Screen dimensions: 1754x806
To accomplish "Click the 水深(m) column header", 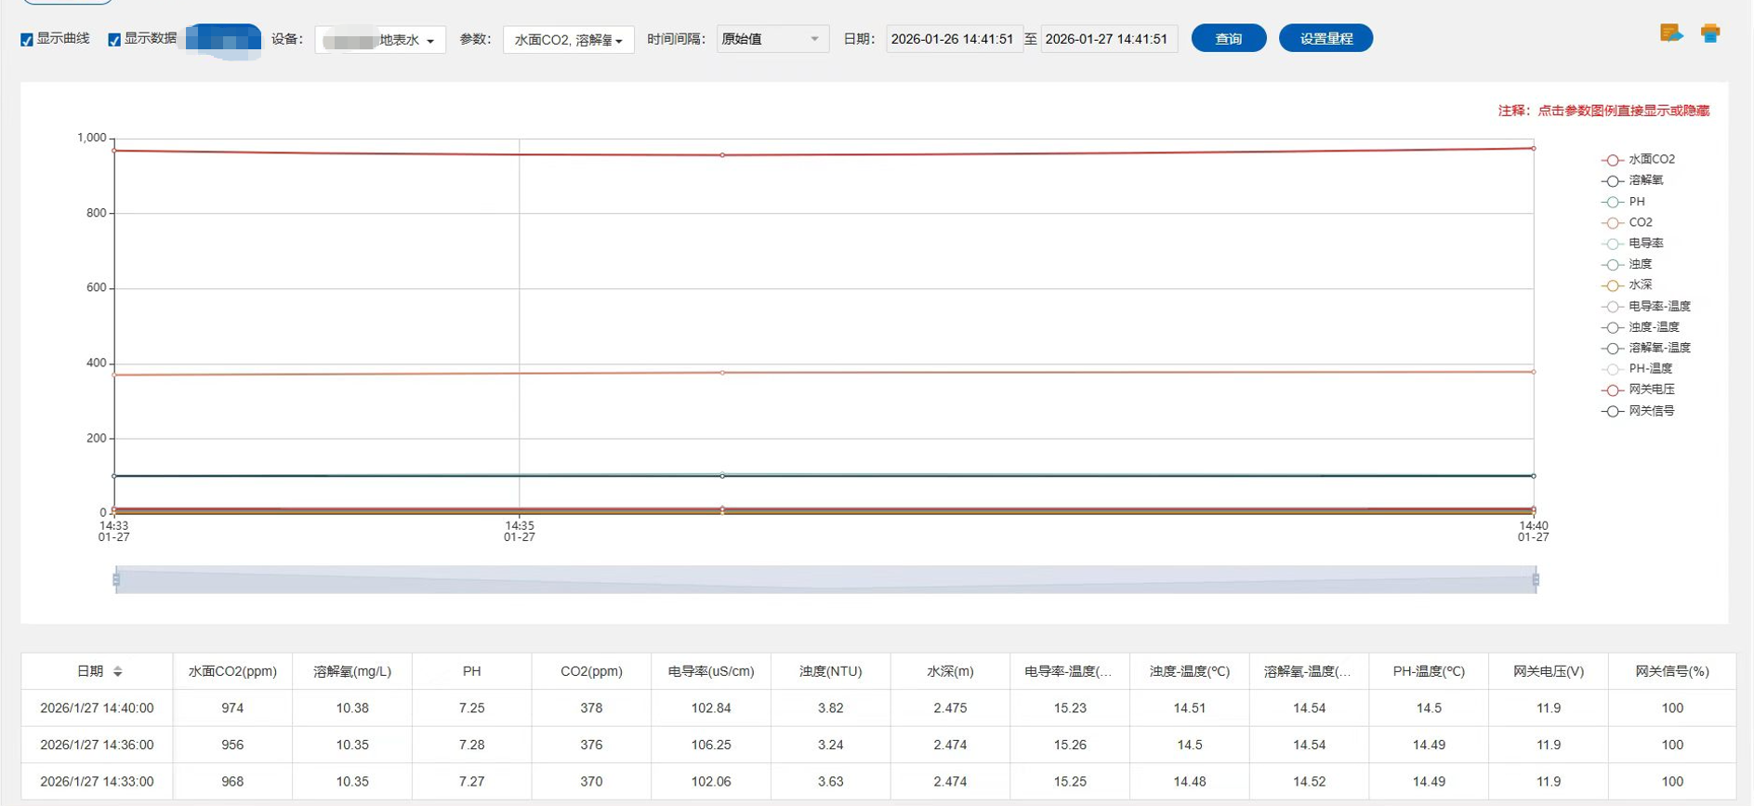I will pyautogui.click(x=950, y=671).
